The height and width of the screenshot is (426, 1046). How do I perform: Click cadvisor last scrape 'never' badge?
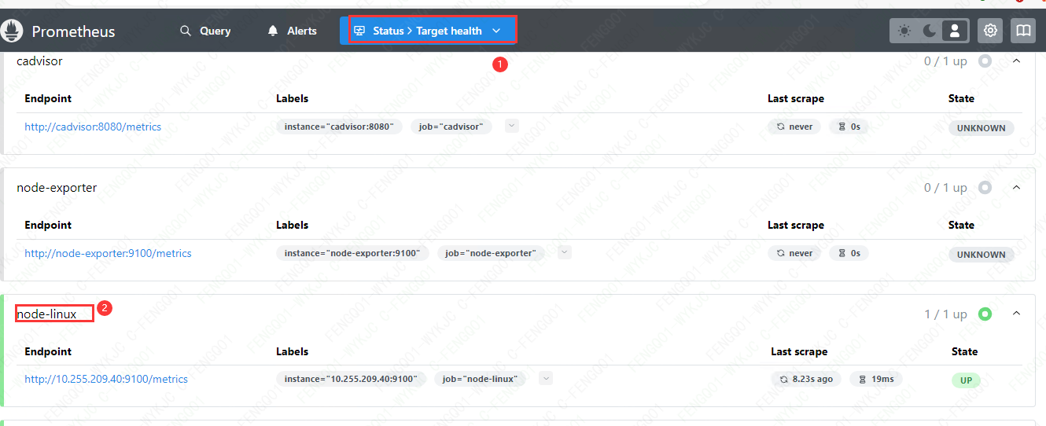tap(794, 127)
